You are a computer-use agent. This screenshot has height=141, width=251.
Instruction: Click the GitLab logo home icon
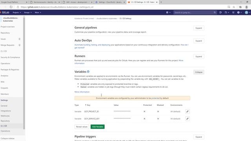click(5, 12)
